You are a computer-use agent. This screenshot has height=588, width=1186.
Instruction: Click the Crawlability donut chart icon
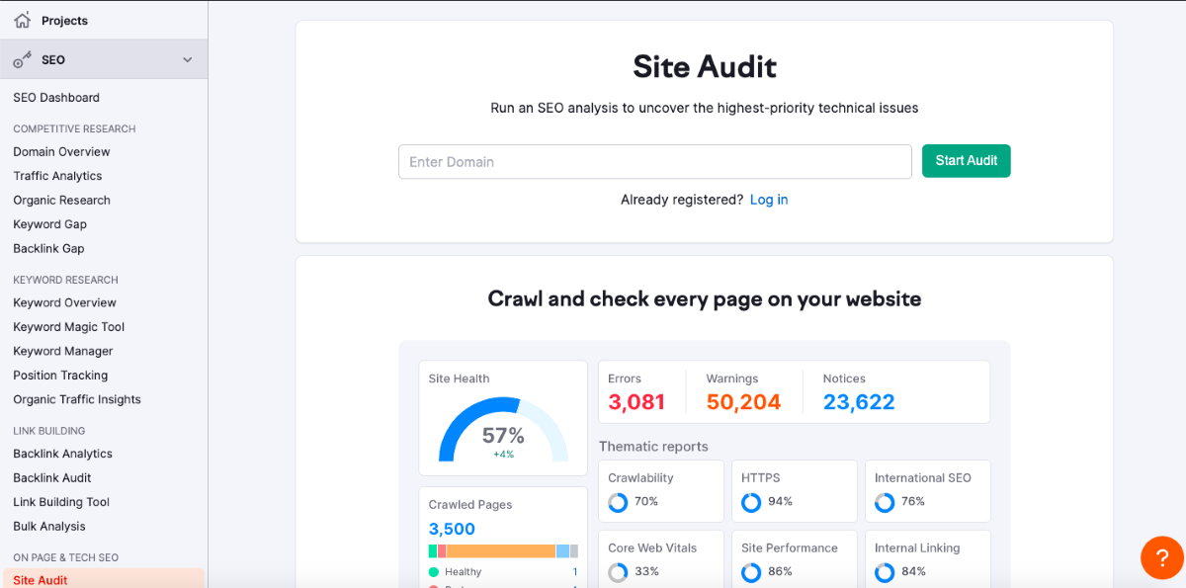coord(618,502)
